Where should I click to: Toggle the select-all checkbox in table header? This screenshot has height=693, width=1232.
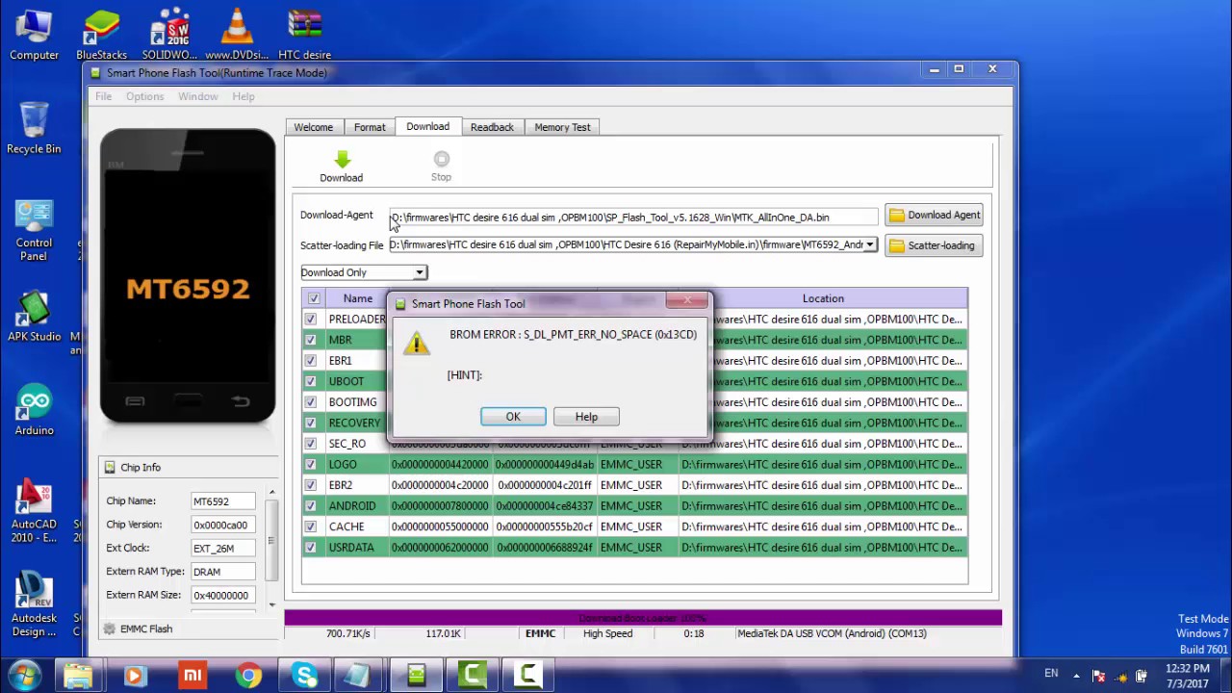pyautogui.click(x=313, y=298)
